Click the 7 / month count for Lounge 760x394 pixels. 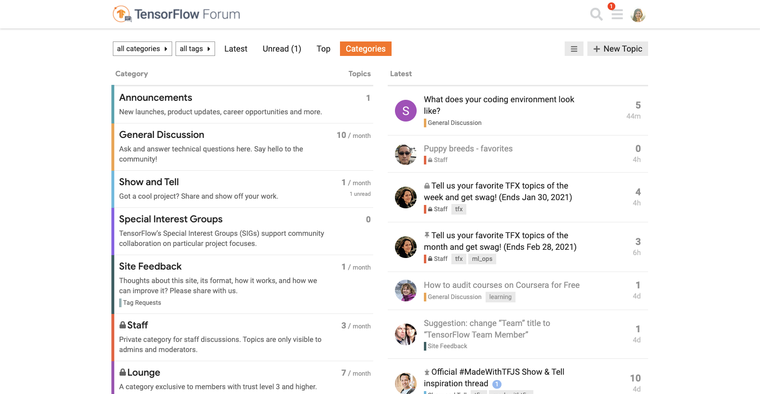356,373
